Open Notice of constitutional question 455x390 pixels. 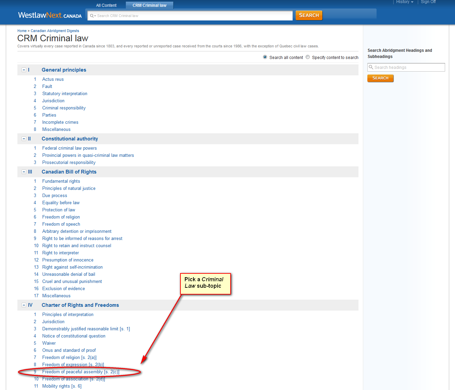74,336
